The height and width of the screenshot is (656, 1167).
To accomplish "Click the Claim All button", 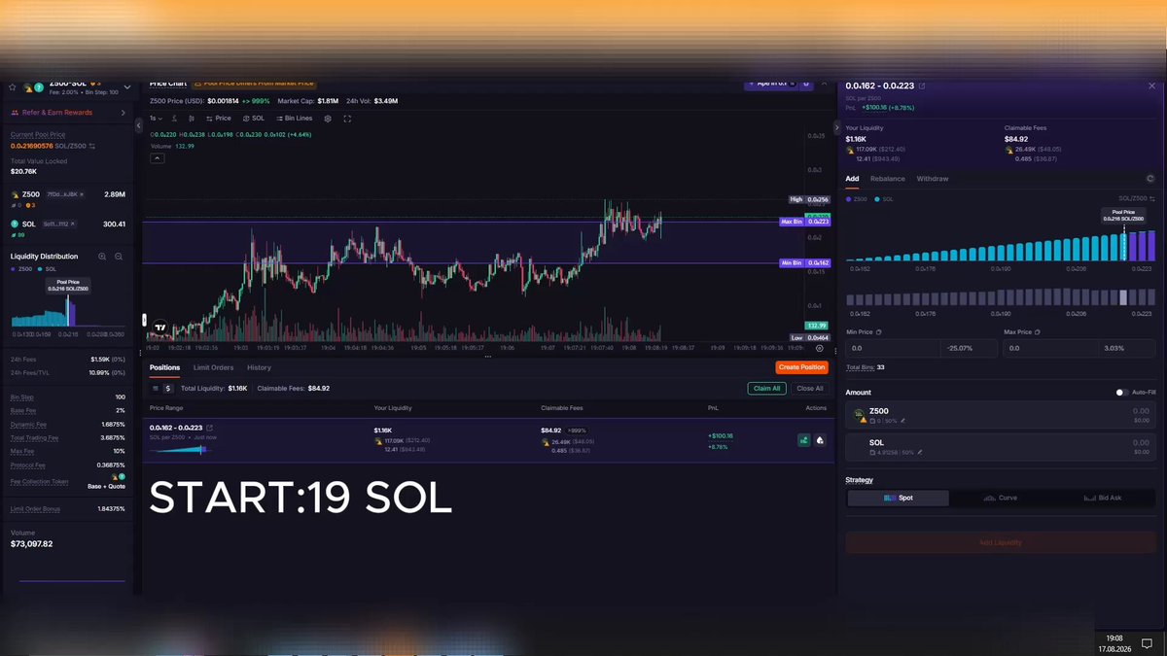I will pos(767,388).
